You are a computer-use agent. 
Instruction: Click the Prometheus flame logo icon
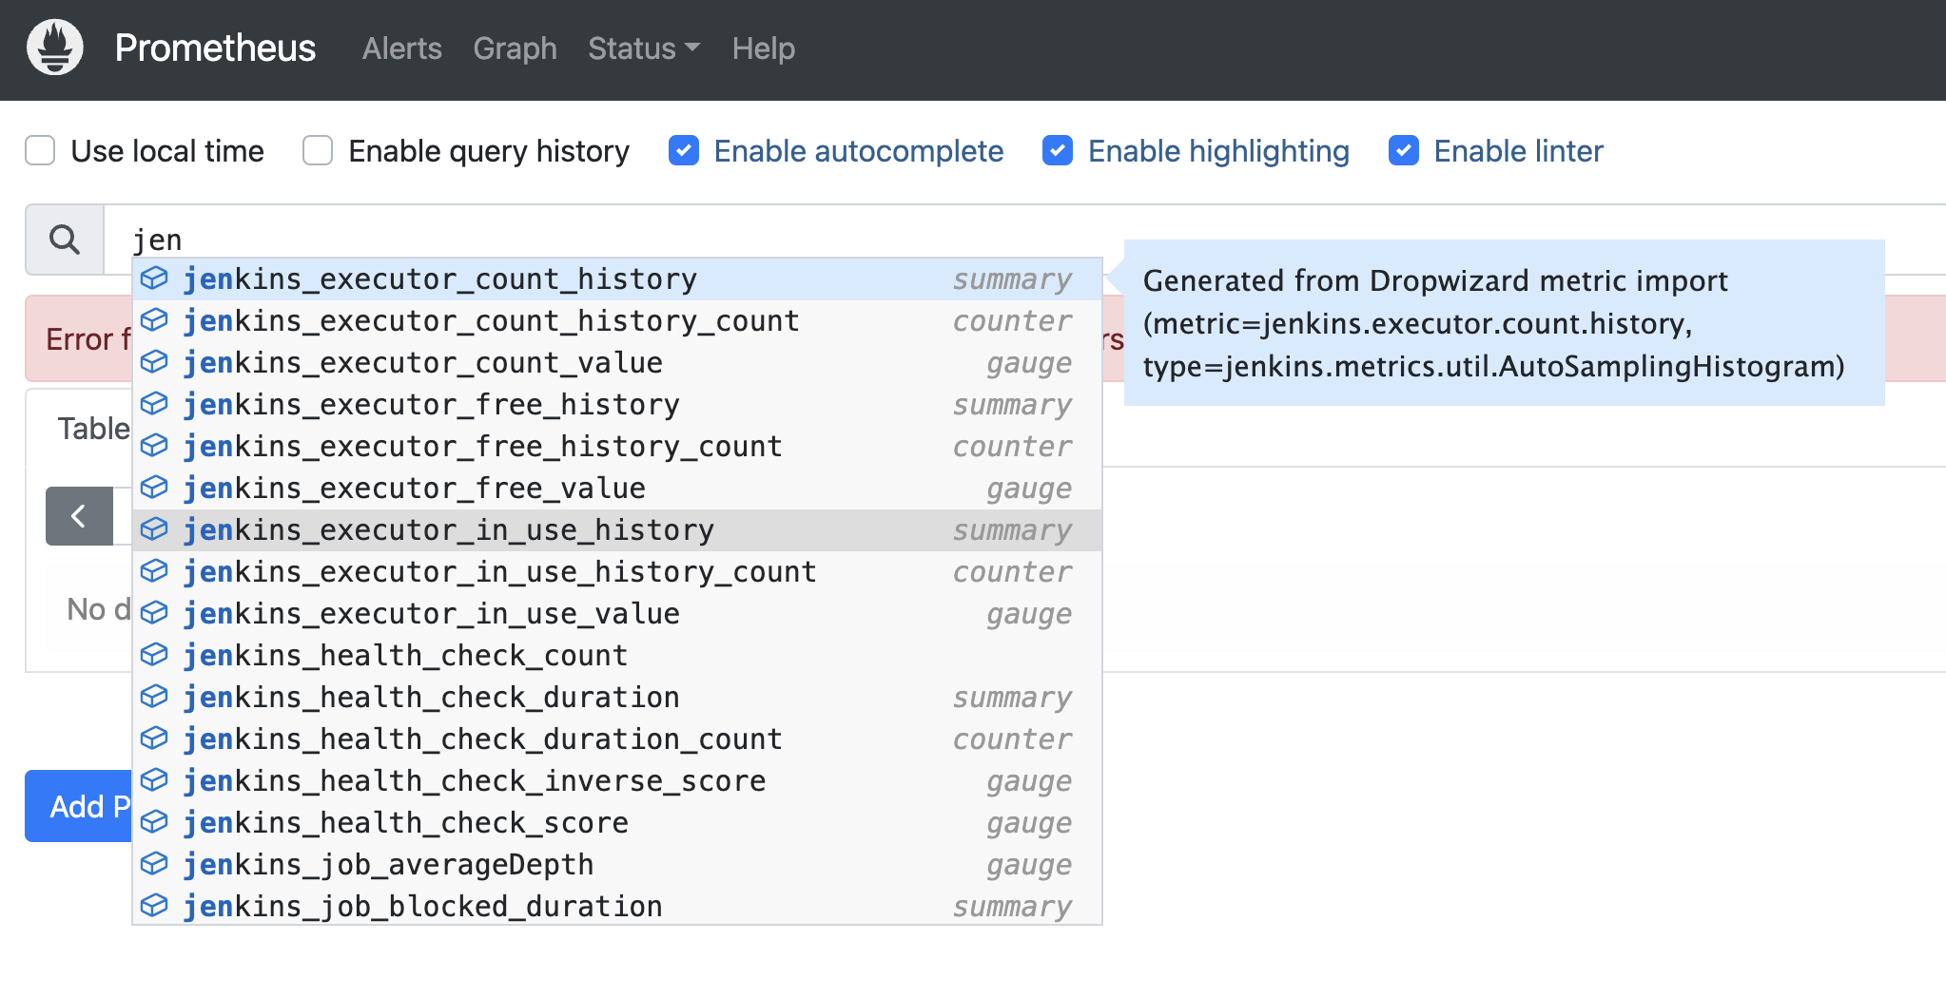click(55, 48)
